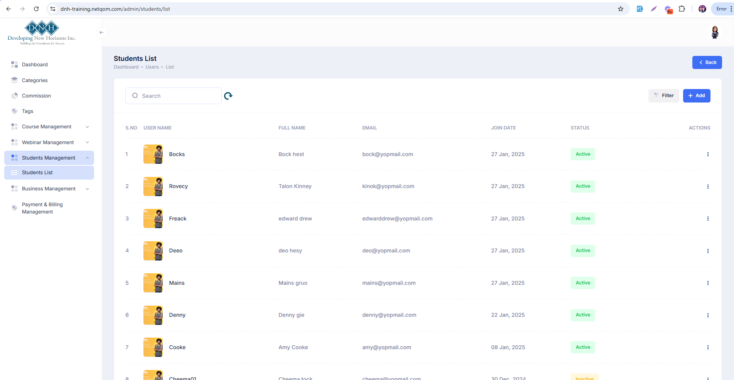The height and width of the screenshot is (380, 734).
Task: Collapse Students Management menu
Action: pos(49,158)
